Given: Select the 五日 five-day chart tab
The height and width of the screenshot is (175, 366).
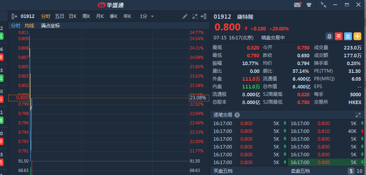Looking at the screenshot, I should (x=59, y=16).
